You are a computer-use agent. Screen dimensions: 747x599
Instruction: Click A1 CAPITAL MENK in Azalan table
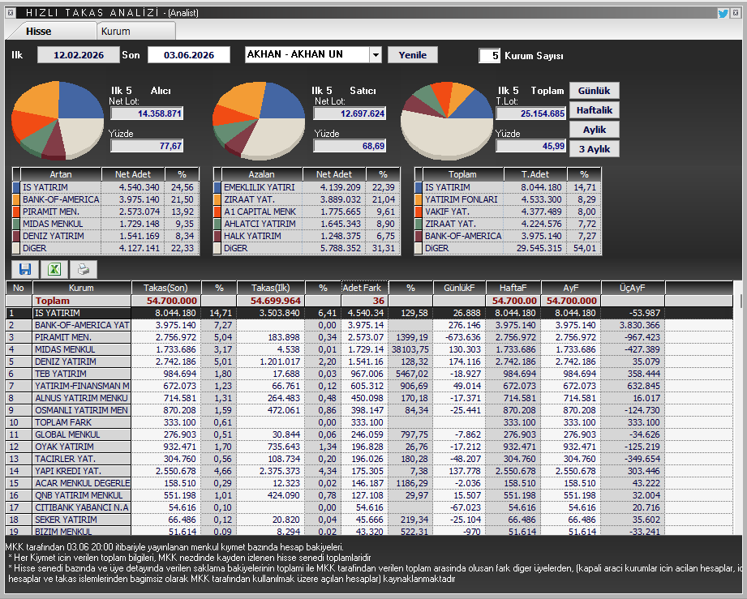click(260, 212)
